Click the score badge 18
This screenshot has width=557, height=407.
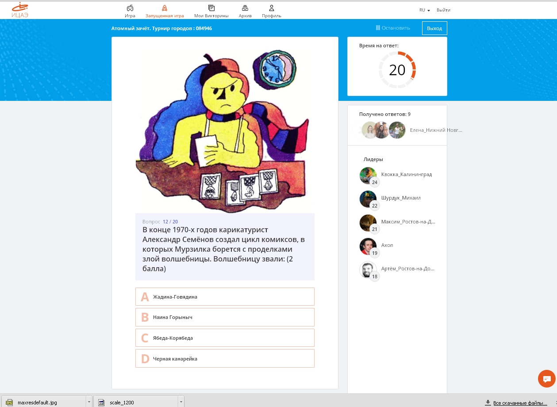[375, 276]
